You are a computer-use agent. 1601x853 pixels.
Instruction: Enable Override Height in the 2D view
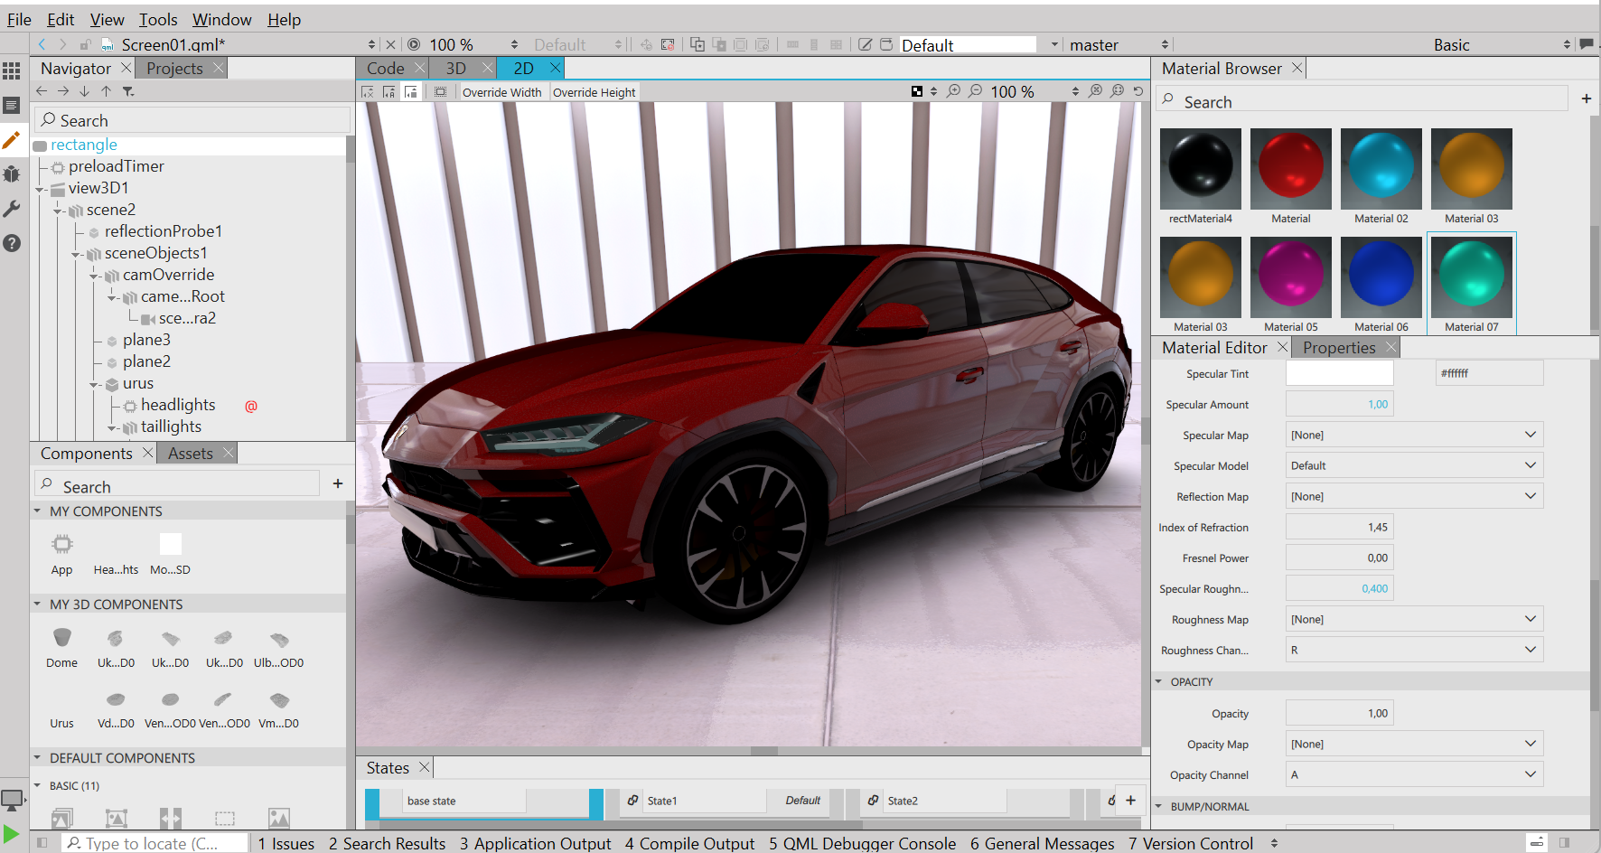tap(594, 91)
